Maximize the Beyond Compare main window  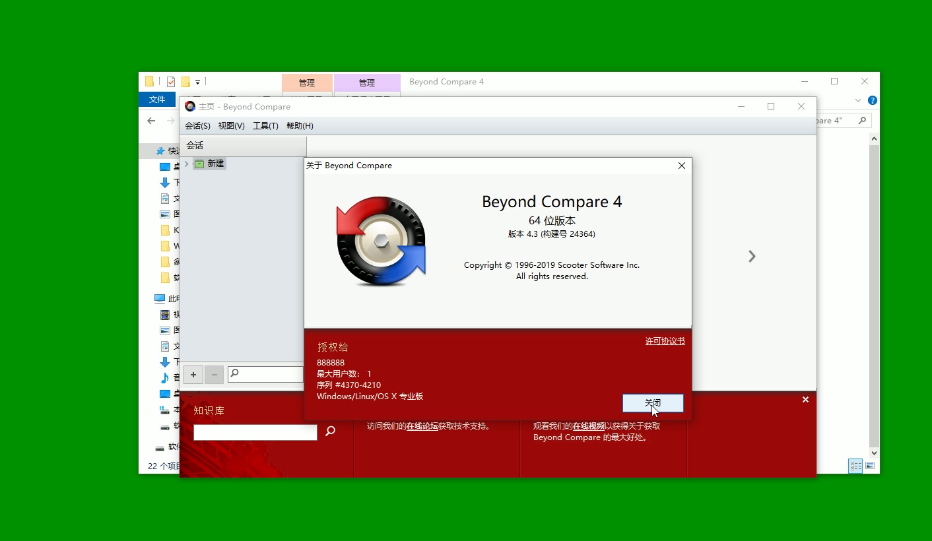tap(771, 106)
